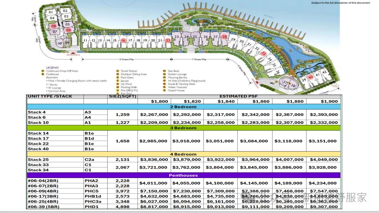Image resolution: width=379 pixels, height=213 pixels.
Task: Click the '1,658' size cell
Action: [123, 141]
